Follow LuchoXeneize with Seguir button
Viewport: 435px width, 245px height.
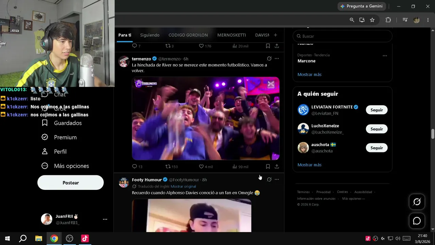pos(377,129)
